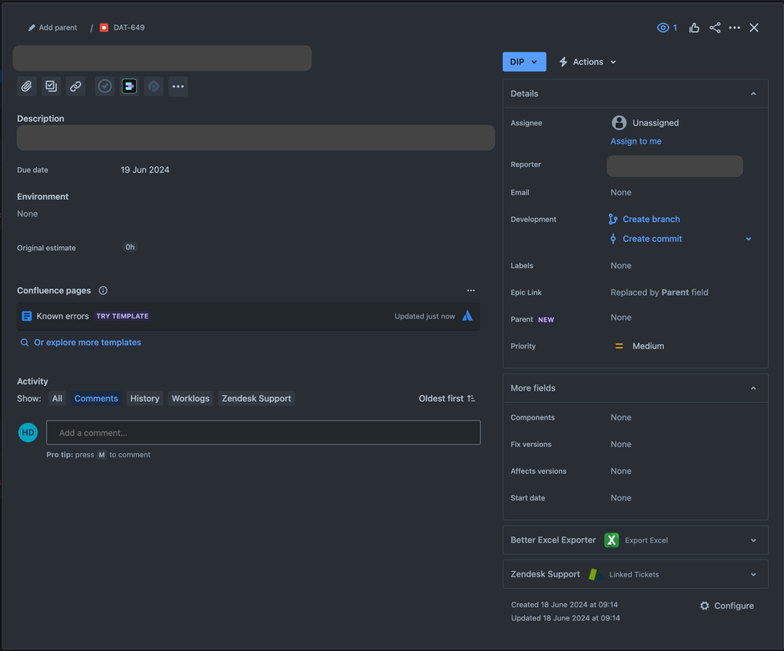The height and width of the screenshot is (651, 784).
Task: Switch to the Zendesk Support activity tab
Action: click(256, 398)
